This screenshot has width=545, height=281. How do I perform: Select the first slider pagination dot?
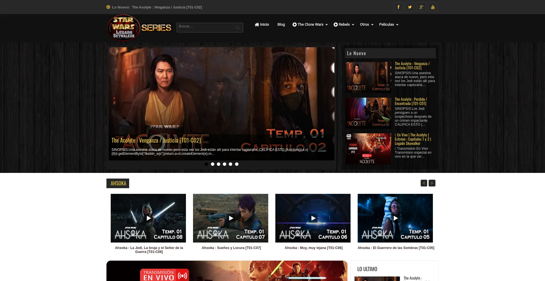point(206,164)
